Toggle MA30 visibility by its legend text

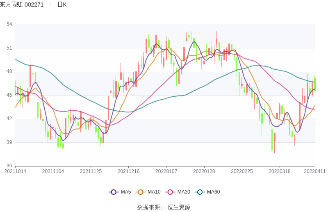184,192
